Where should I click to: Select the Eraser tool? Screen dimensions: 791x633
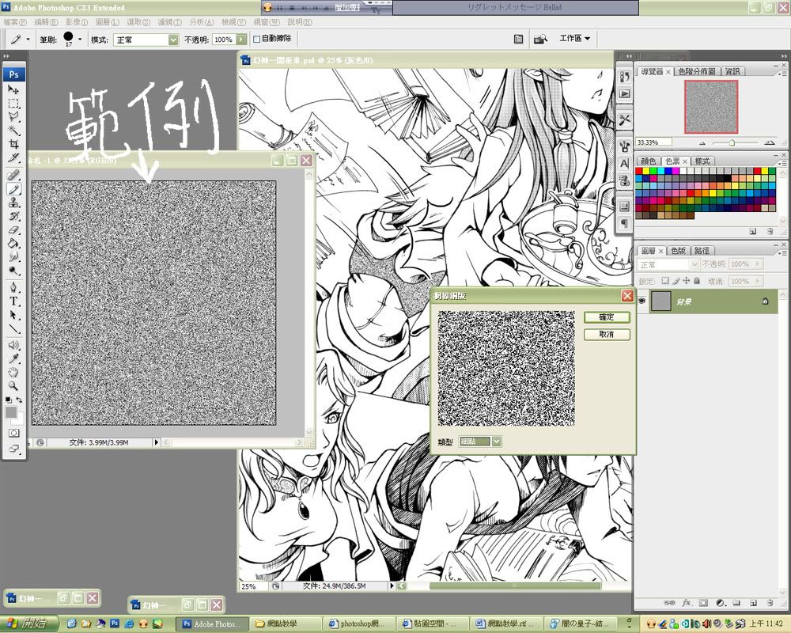pyautogui.click(x=13, y=229)
